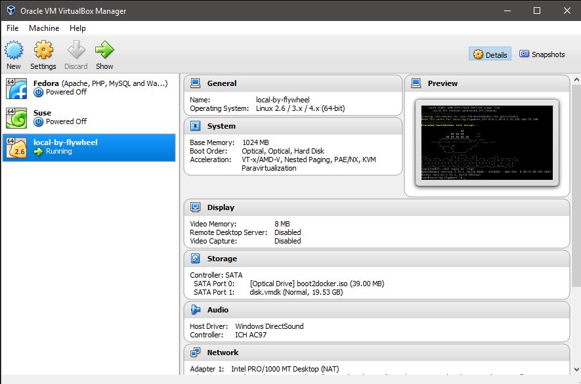Click the 8 MB video memory value
The height and width of the screenshot is (384, 581).
point(282,224)
